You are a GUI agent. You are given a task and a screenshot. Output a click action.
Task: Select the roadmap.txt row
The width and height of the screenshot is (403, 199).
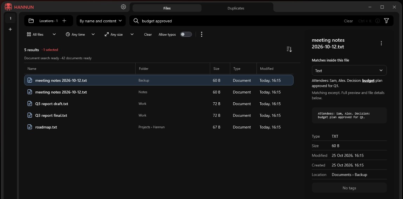click(x=159, y=127)
